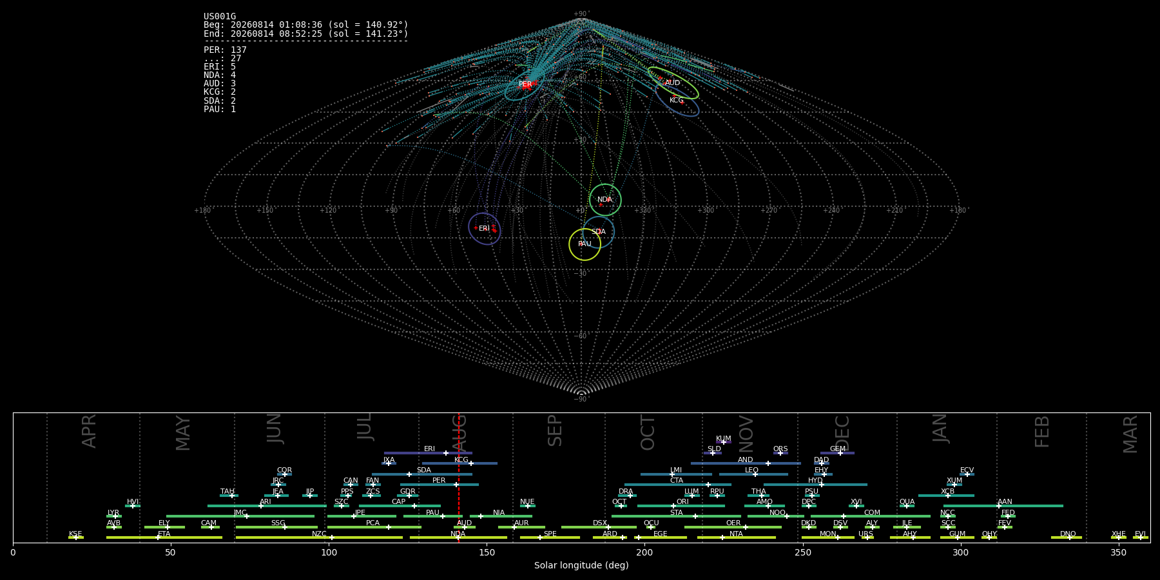
Task: Click the SDA radiant circle
Action: pos(599,232)
